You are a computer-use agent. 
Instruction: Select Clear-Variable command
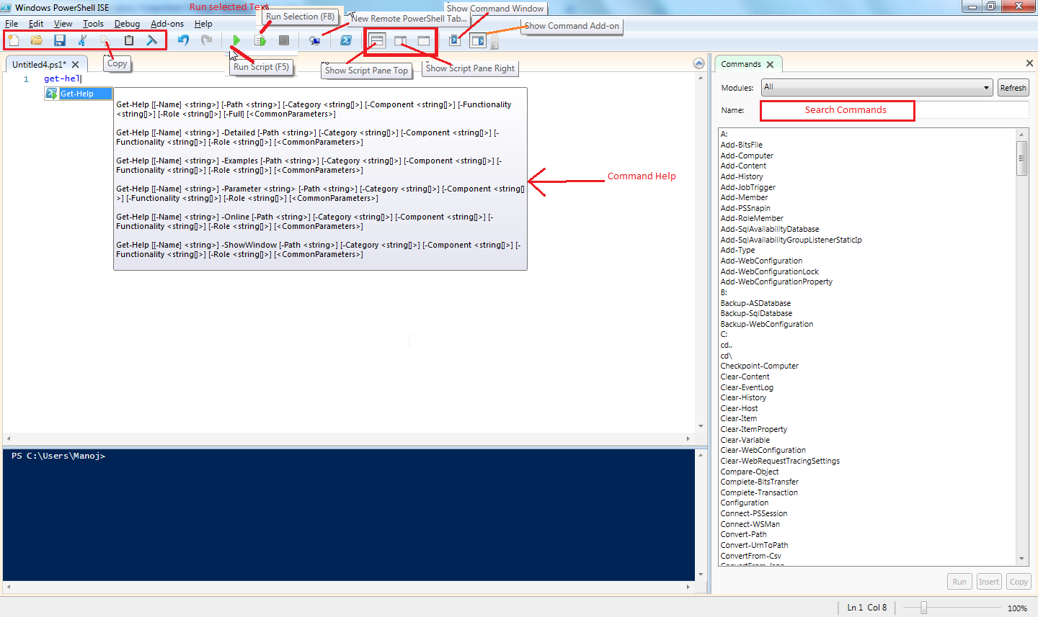(745, 440)
